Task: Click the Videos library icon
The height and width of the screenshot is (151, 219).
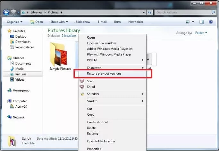Action: pos(12,79)
